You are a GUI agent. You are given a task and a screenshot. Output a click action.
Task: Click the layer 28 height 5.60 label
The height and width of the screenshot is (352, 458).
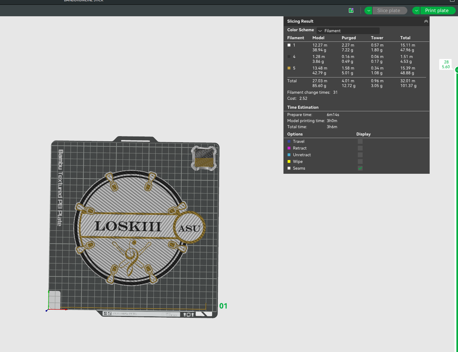click(446, 64)
